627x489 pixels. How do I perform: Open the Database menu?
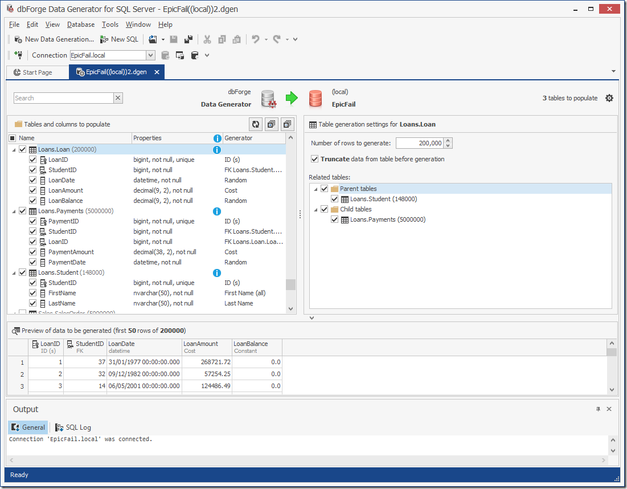[x=81, y=25]
